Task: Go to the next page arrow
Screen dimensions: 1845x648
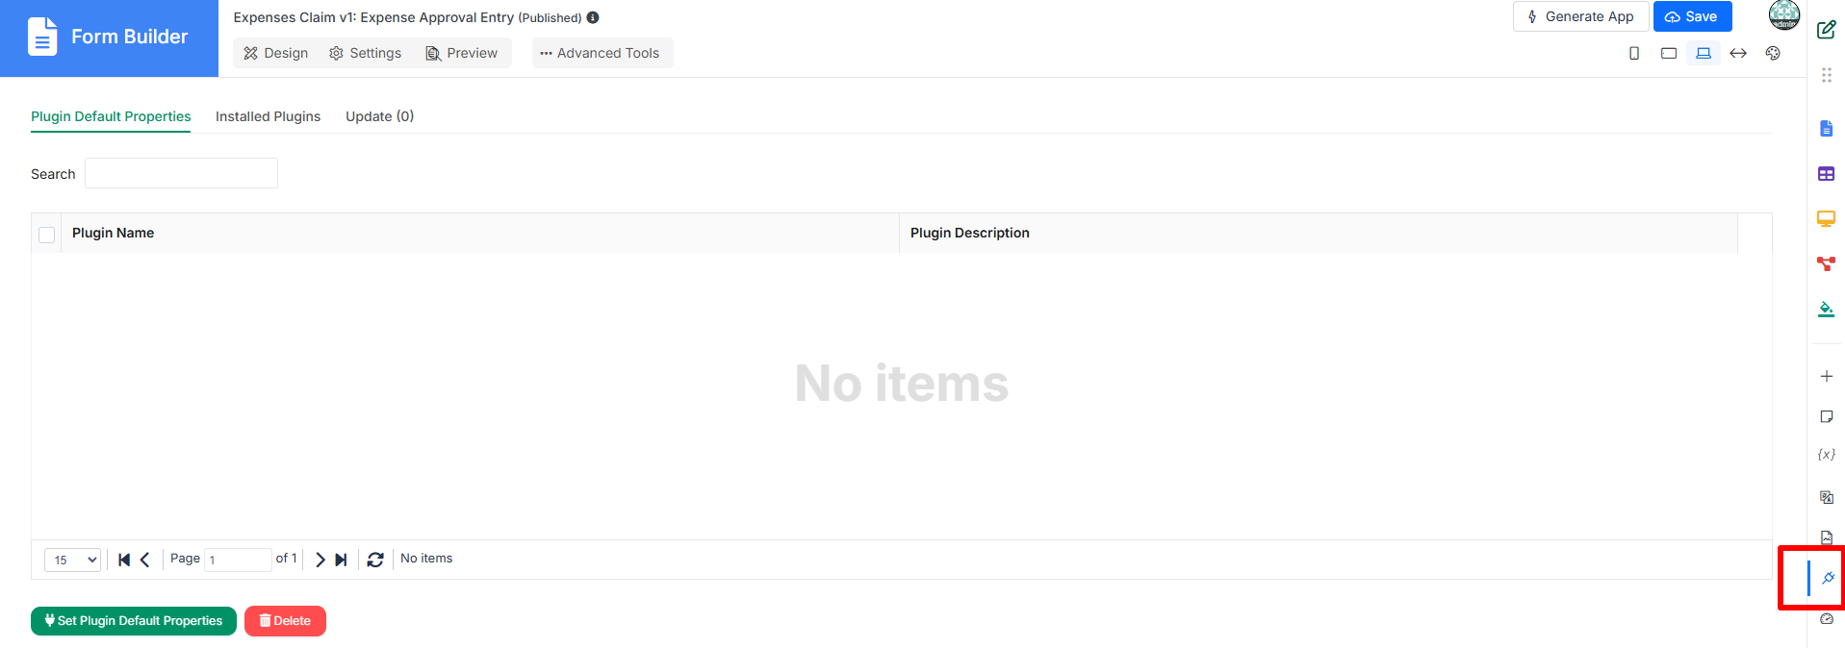Action: click(320, 560)
